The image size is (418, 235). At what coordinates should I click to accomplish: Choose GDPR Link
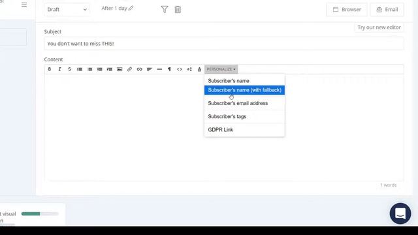click(x=244, y=130)
